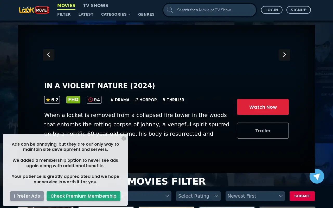Open the Select Rating dropdown

point(198,196)
